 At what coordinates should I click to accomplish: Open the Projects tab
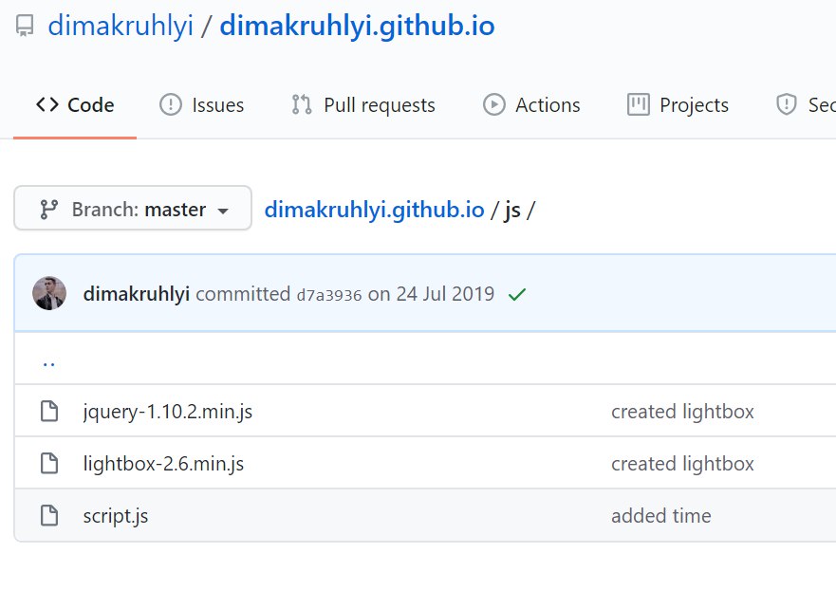[678, 105]
